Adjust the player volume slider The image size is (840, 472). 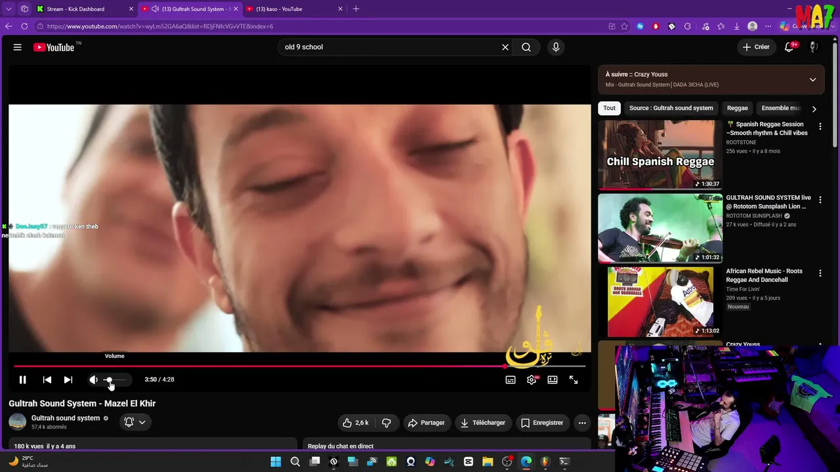[115, 380]
